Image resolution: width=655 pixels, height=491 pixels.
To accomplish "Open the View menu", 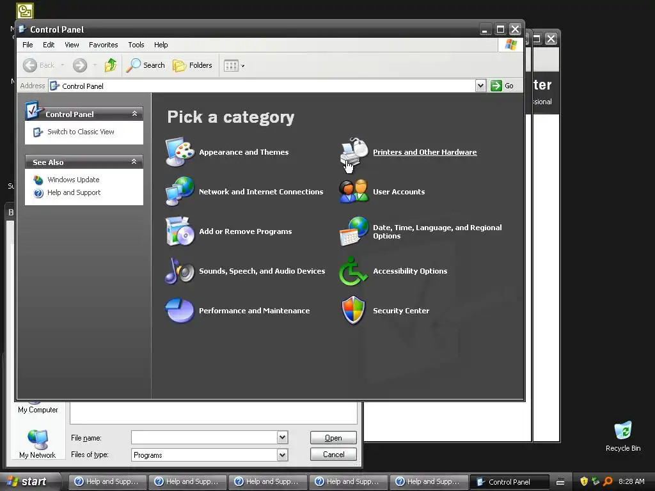I will 72,45.
